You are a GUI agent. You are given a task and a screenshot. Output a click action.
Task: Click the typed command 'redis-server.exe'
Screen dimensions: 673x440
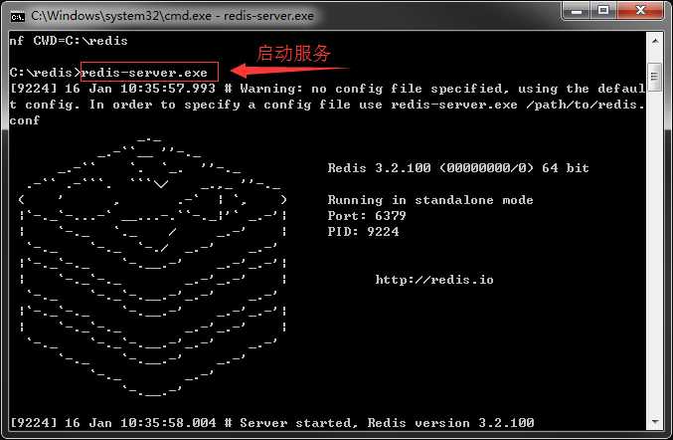click(x=145, y=73)
